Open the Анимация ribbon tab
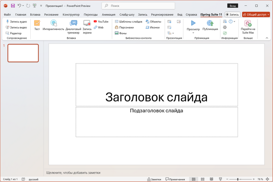Screen dimensions: 273x182 (108, 14)
